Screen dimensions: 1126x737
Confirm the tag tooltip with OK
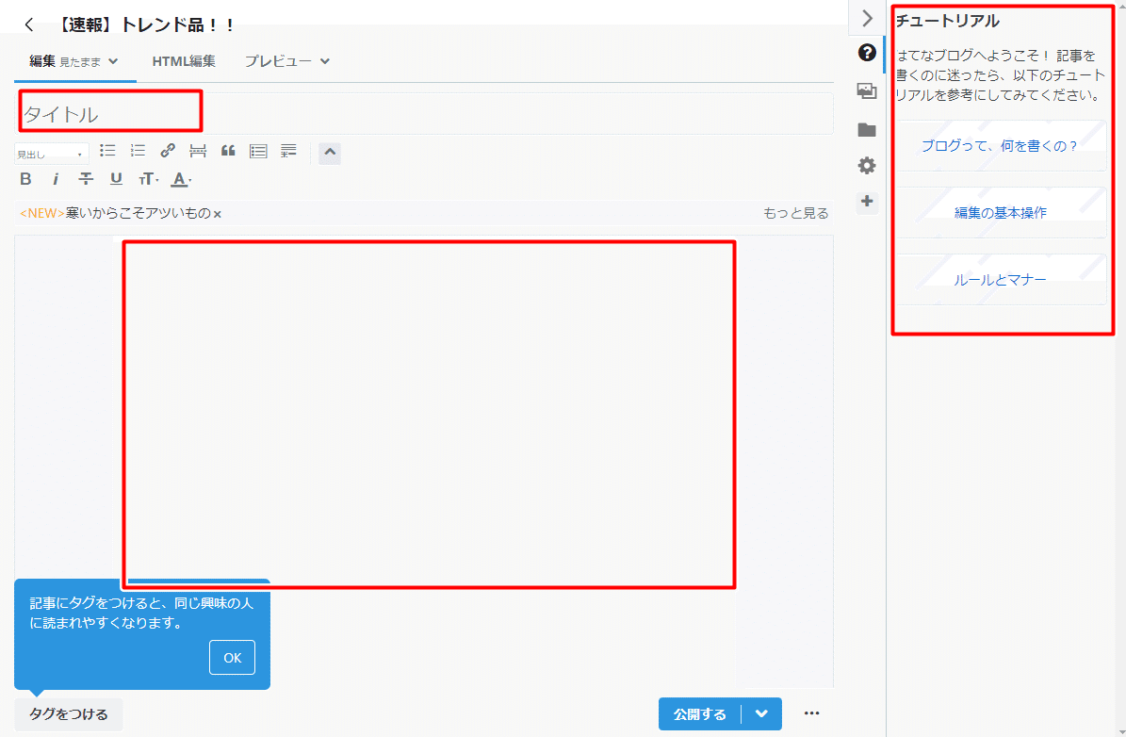click(x=232, y=657)
